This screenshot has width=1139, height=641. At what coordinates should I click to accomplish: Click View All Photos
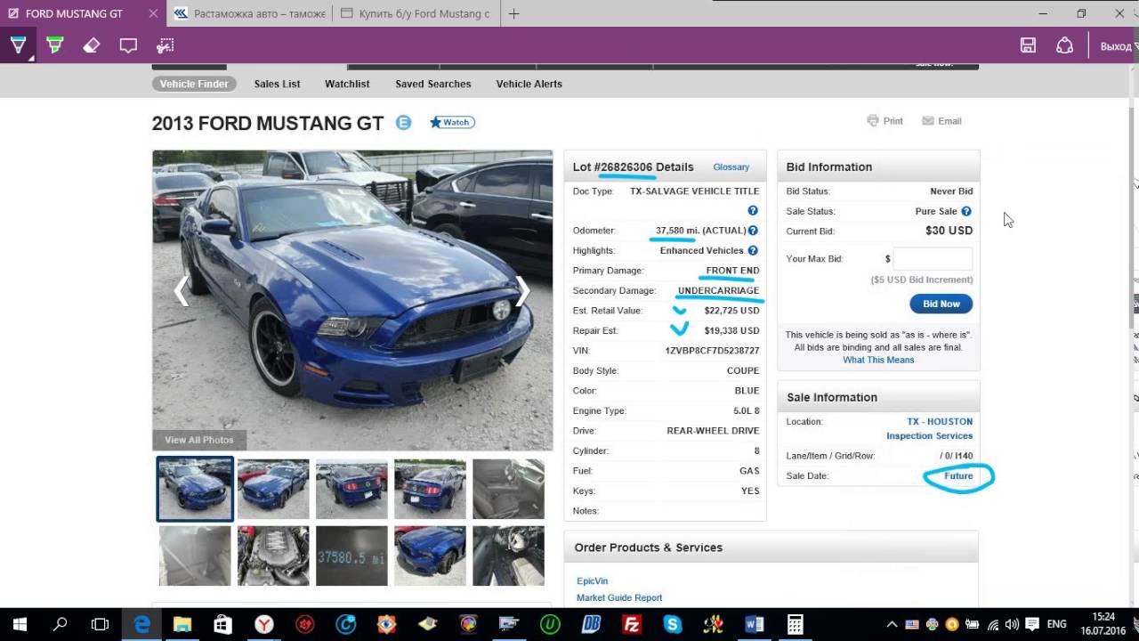click(x=199, y=440)
